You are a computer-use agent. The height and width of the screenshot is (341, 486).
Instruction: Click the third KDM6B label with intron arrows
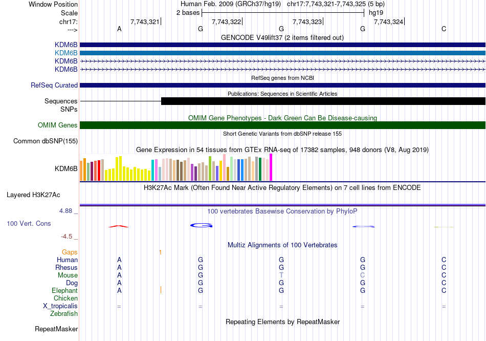(x=66, y=61)
